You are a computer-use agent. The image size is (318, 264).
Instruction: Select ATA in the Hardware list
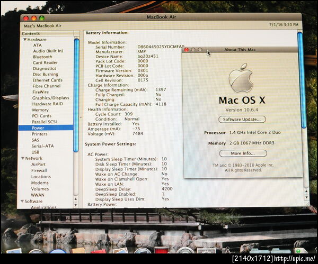pos(37,45)
